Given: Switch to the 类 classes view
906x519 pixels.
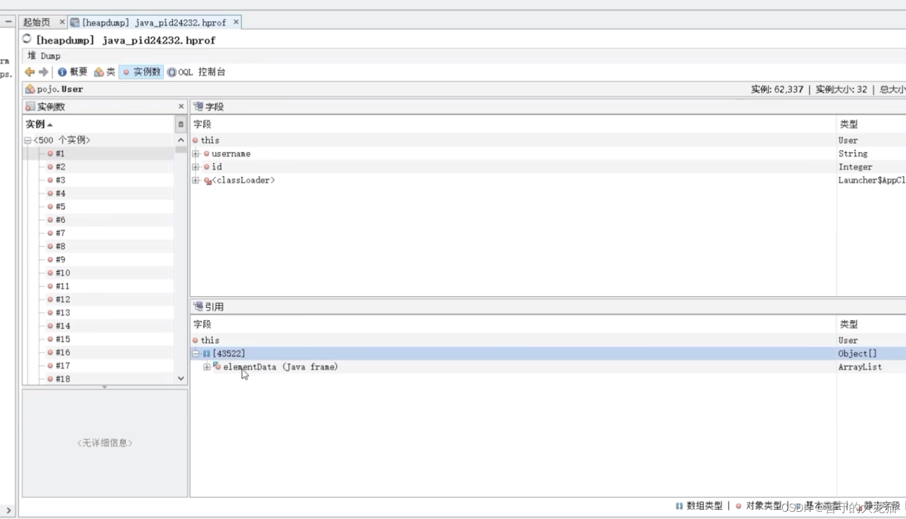Looking at the screenshot, I should pyautogui.click(x=104, y=72).
